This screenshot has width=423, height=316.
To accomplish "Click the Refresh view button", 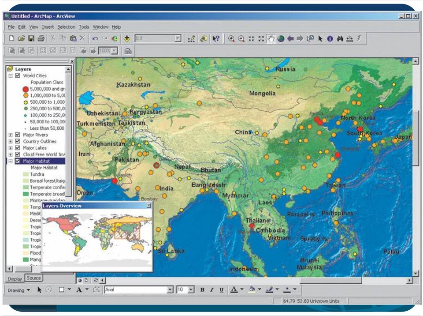I will 96,280.
